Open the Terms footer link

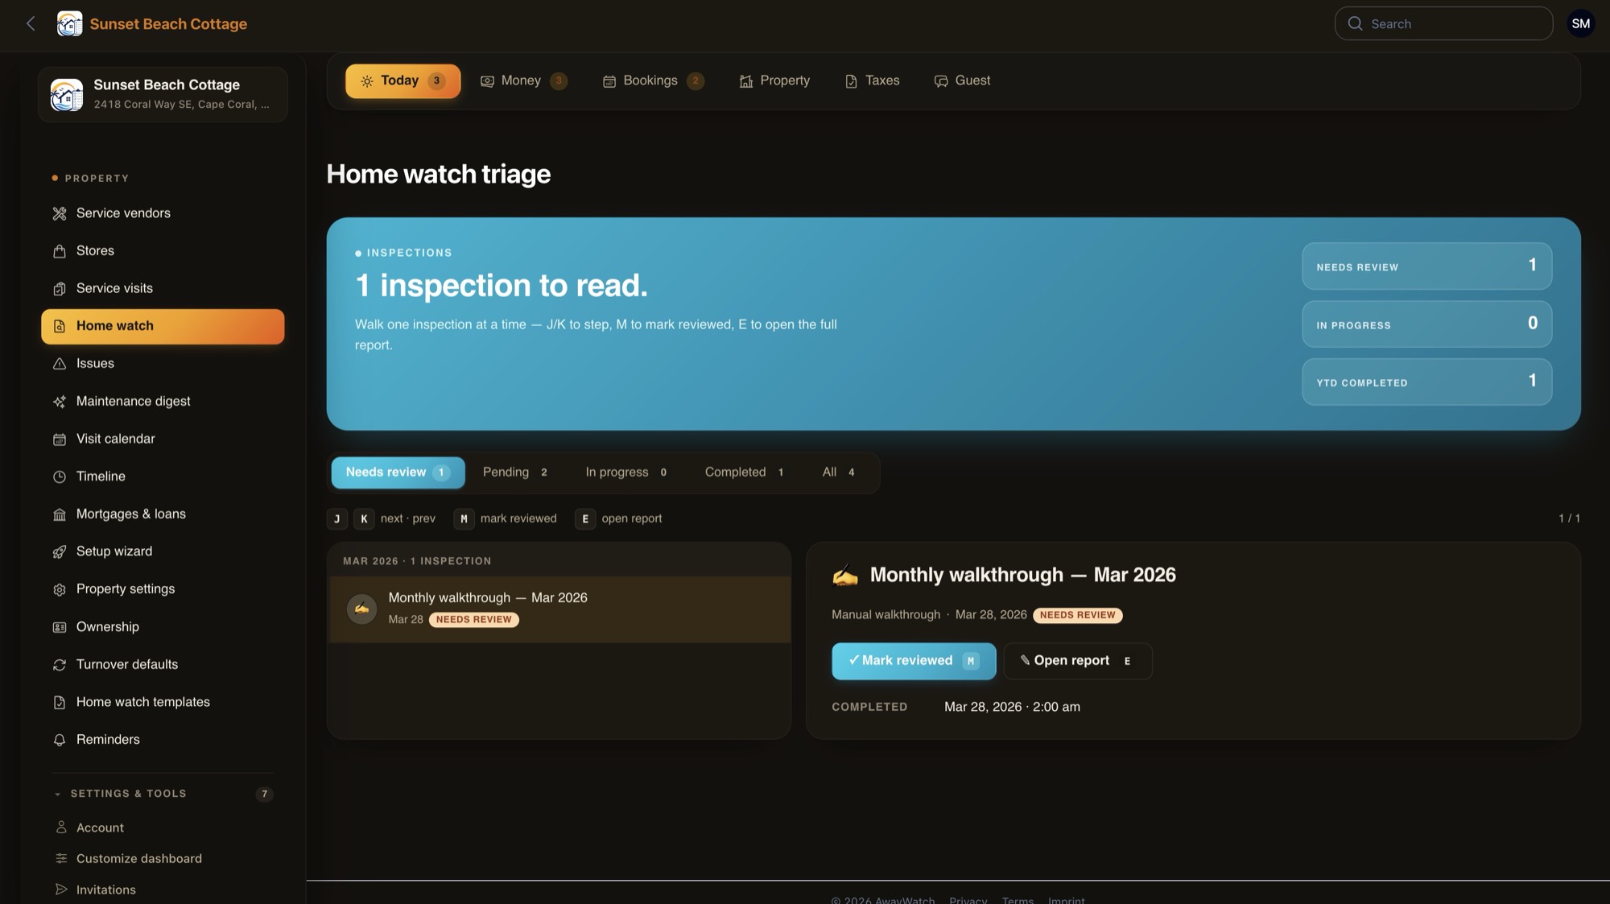point(1018,899)
